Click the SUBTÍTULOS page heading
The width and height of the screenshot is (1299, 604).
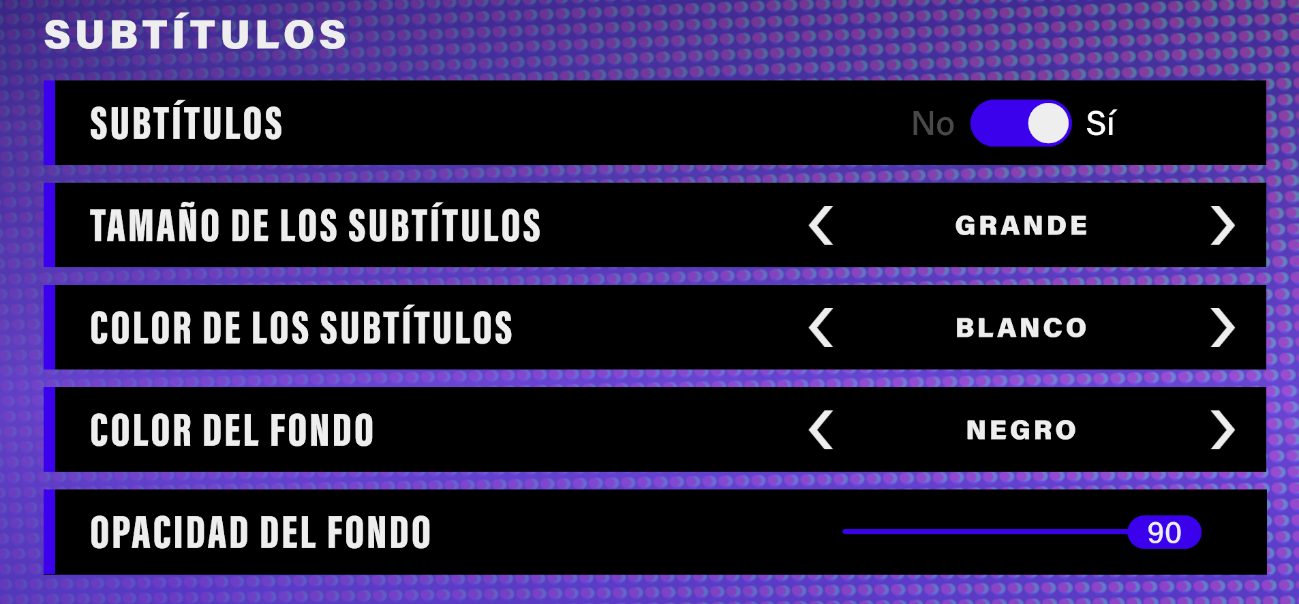pos(195,34)
